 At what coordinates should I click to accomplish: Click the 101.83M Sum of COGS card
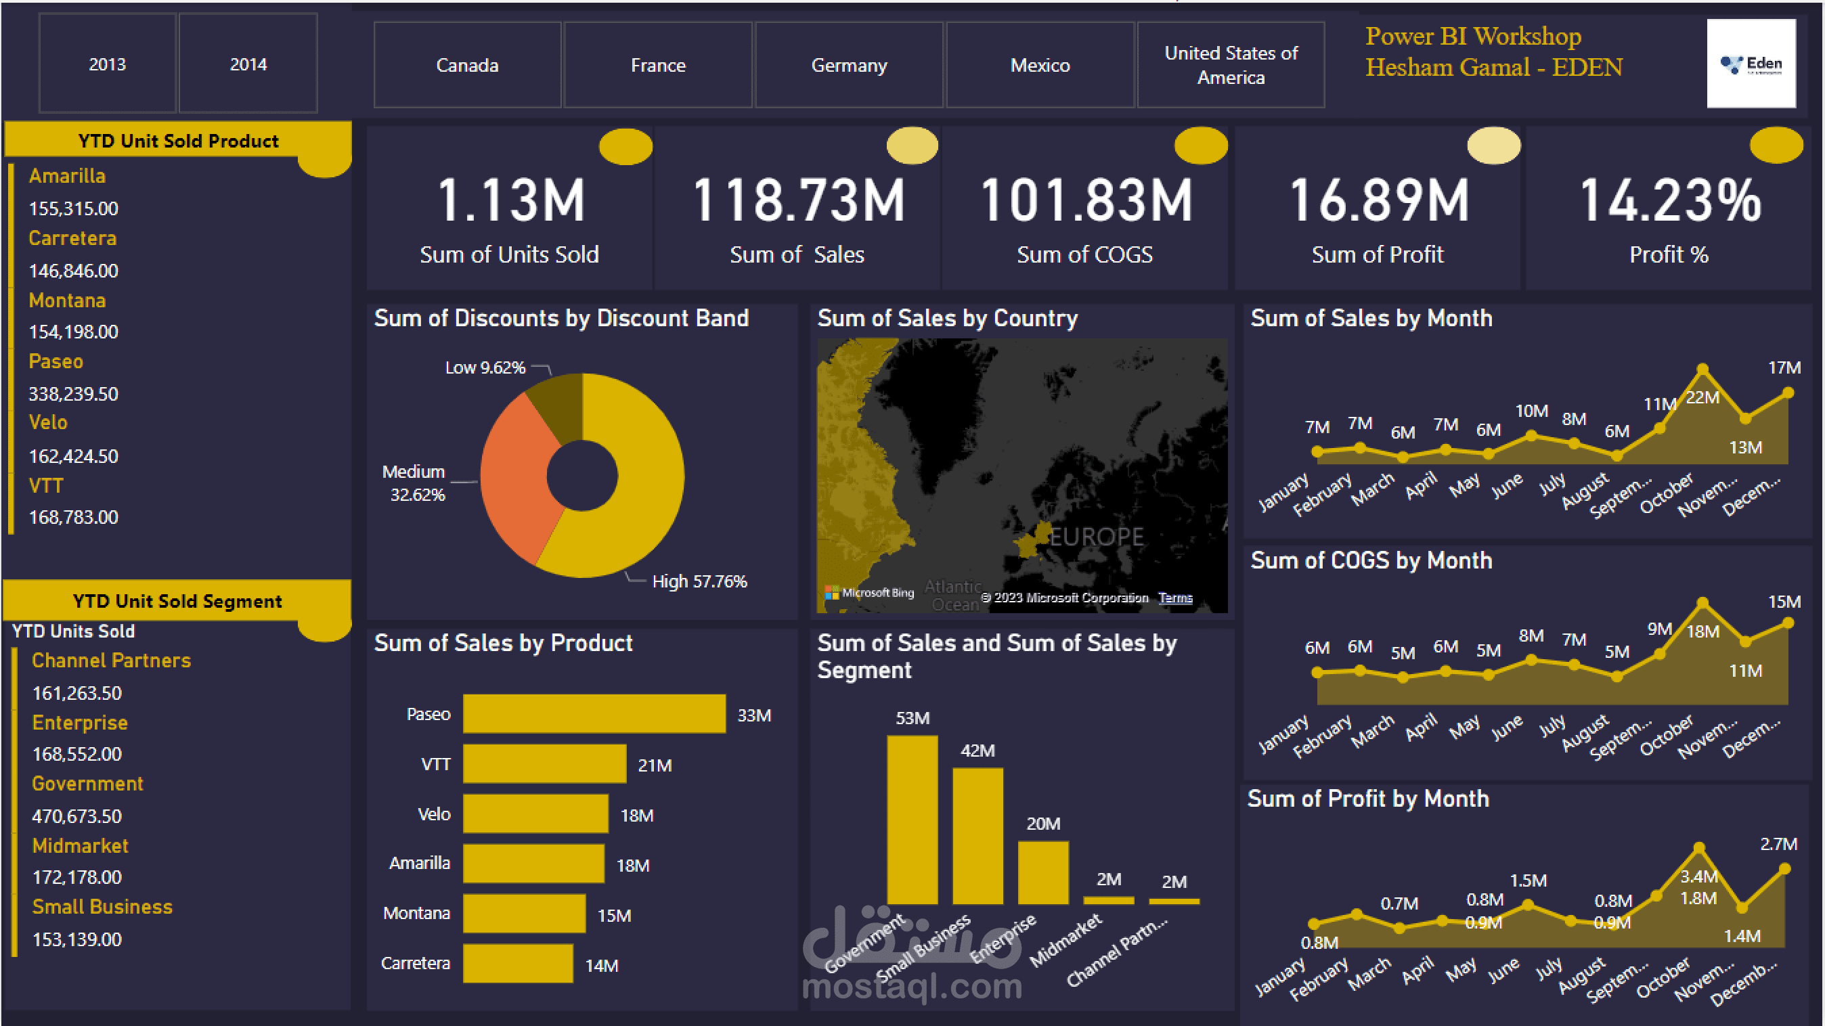[1084, 209]
